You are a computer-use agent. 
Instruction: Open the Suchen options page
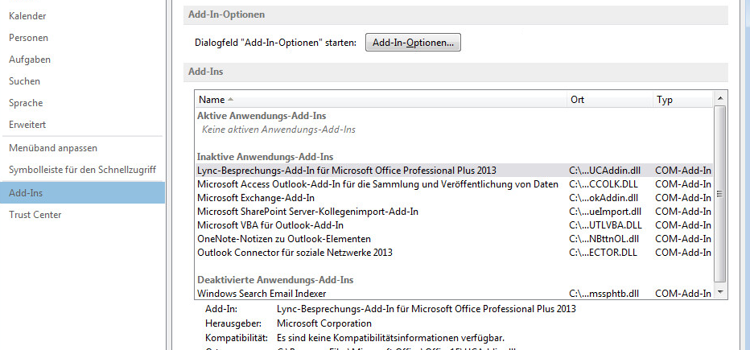(24, 81)
